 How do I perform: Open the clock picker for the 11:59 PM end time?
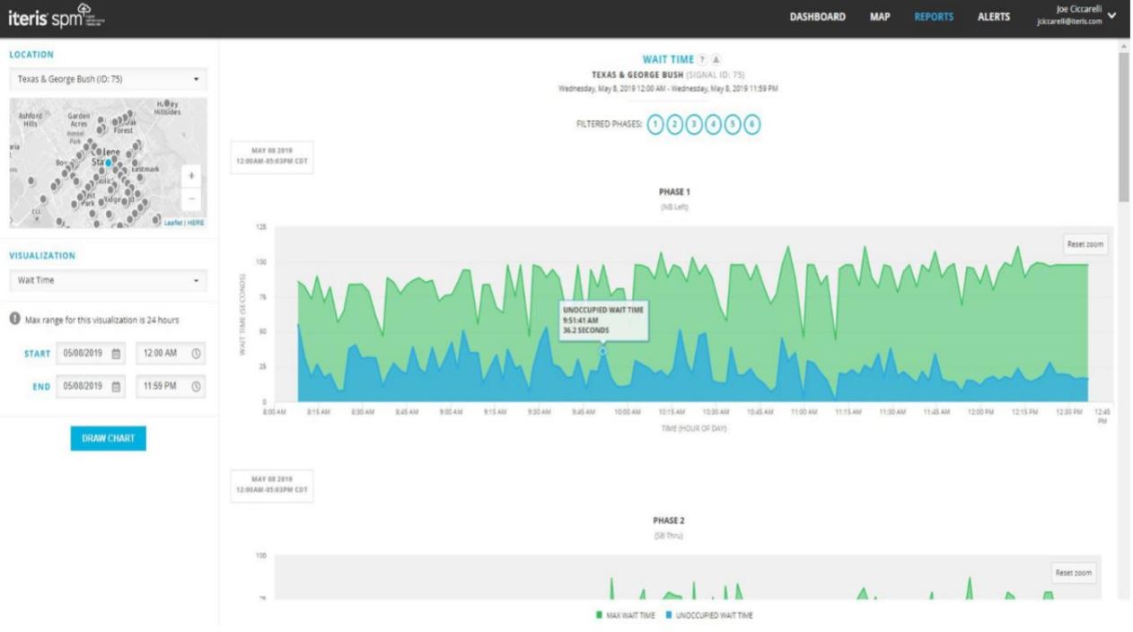[196, 387]
